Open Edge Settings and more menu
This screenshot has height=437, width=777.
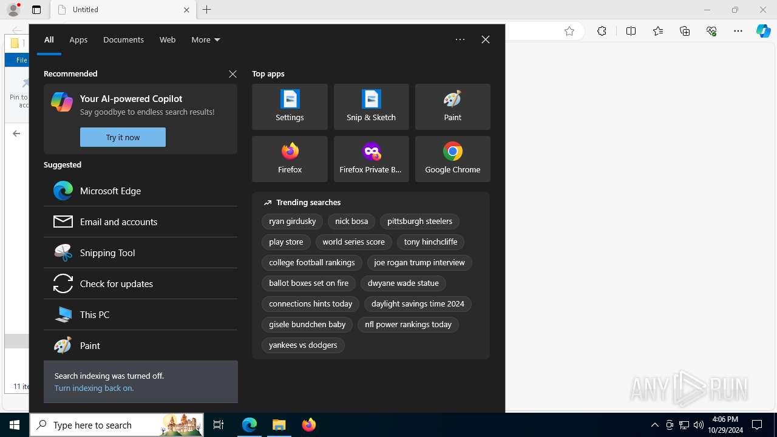point(738,32)
